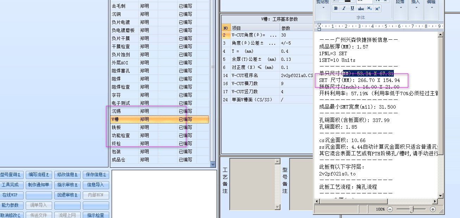Click the 编写流程 F button
Image resolution: width=460 pixels, height=218 pixels.
[39, 175]
